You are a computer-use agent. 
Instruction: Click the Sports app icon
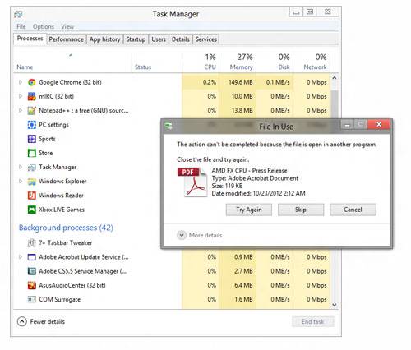pyautogui.click(x=32, y=139)
